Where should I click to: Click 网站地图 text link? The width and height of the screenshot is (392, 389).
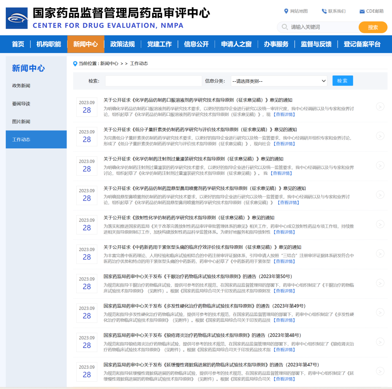pyautogui.click(x=299, y=11)
